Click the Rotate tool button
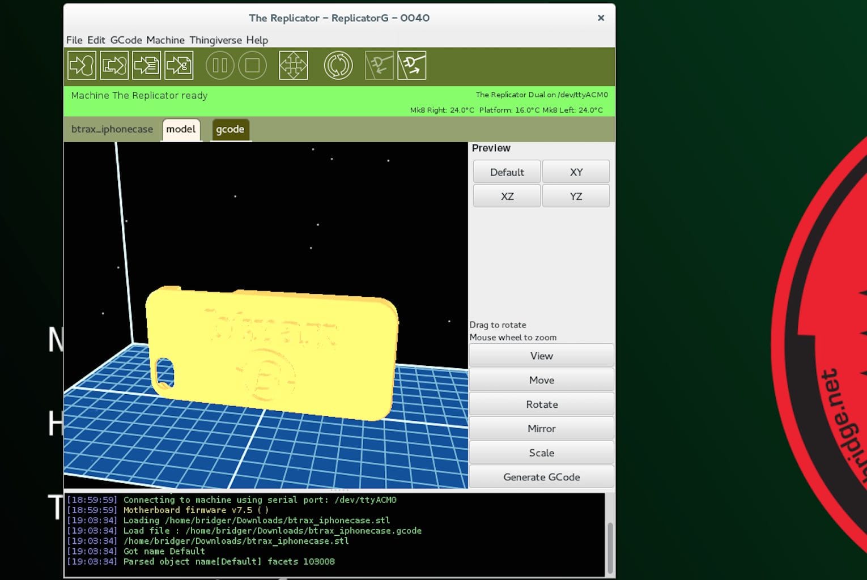Screen dimensions: 867x580 (541, 404)
